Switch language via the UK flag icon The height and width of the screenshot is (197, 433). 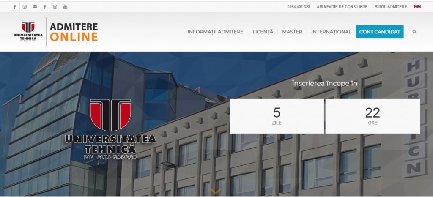(x=417, y=7)
